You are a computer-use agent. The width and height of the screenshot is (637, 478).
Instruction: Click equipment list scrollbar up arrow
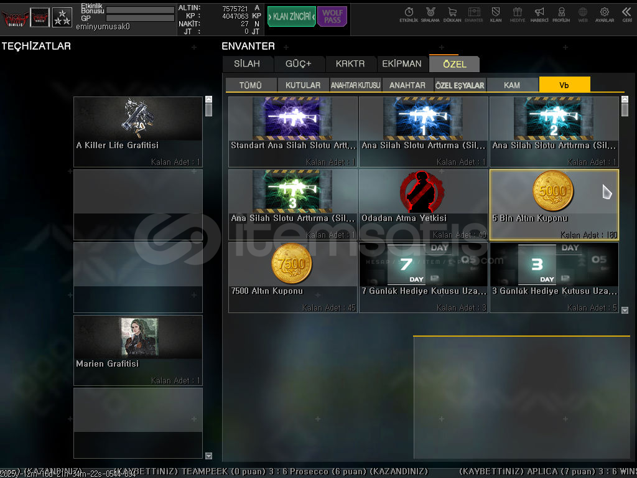coord(209,99)
